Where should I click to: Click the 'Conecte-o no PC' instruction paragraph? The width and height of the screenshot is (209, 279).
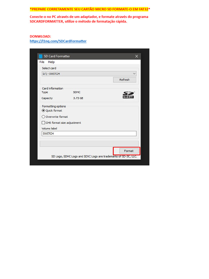click(89, 19)
